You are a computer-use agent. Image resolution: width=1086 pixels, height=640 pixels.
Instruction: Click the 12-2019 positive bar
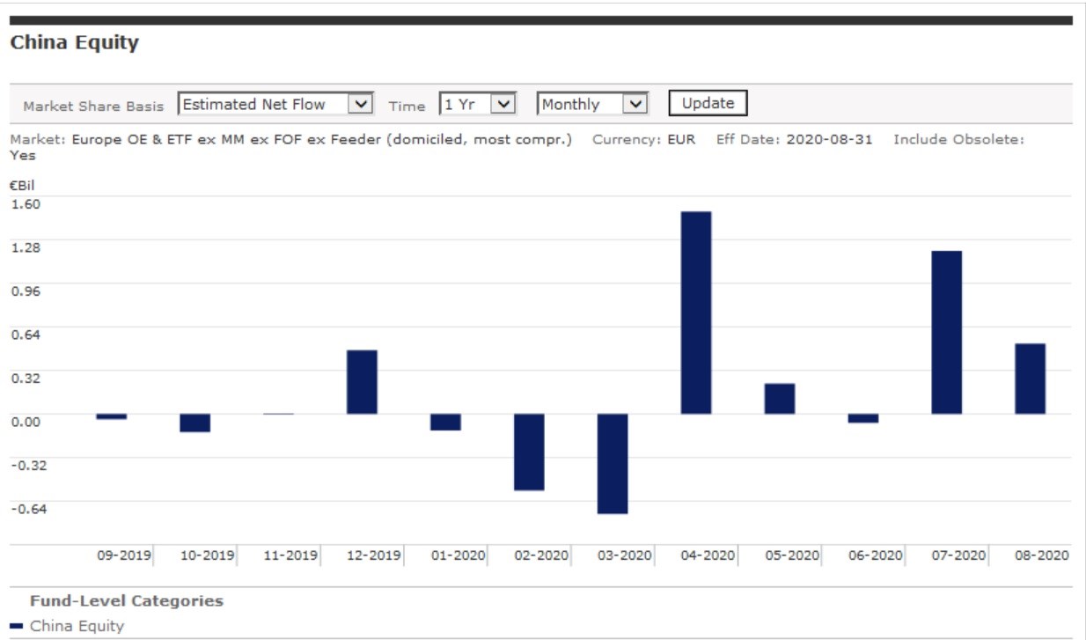[x=362, y=382]
